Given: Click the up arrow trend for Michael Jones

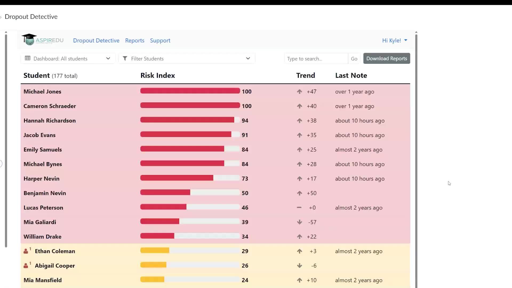Looking at the screenshot, I should pos(299,91).
